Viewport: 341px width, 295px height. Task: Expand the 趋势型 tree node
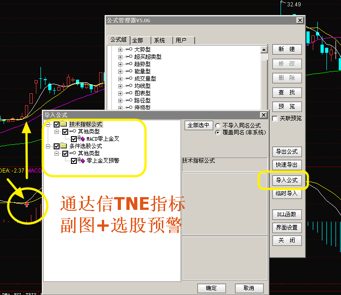point(120,64)
